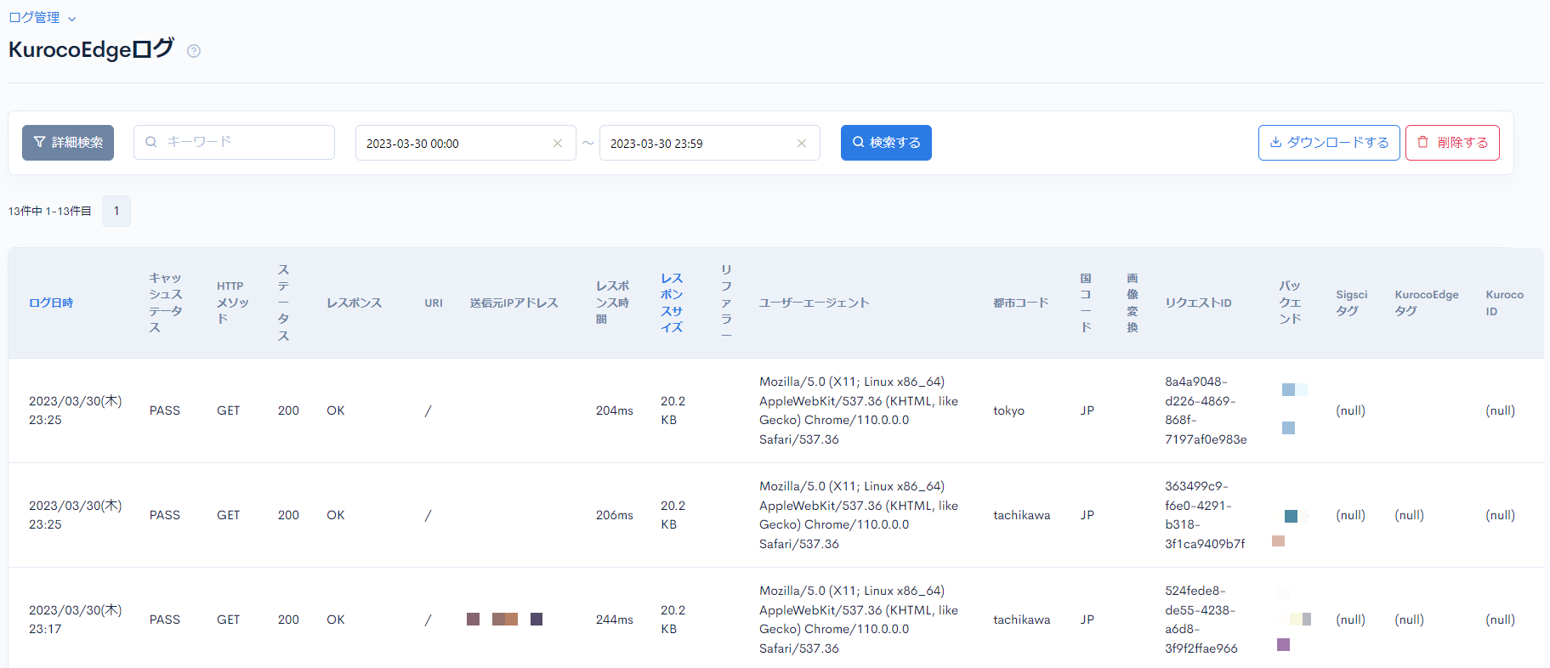
Task: Click 206ms response time cell
Action: pyautogui.click(x=614, y=515)
